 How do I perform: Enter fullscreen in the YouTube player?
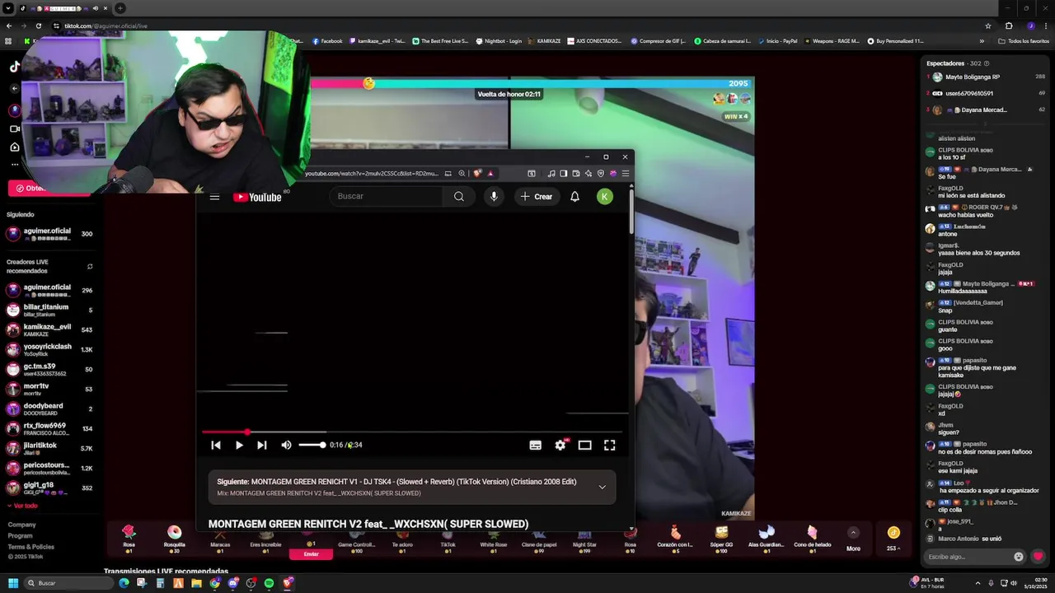coord(610,445)
